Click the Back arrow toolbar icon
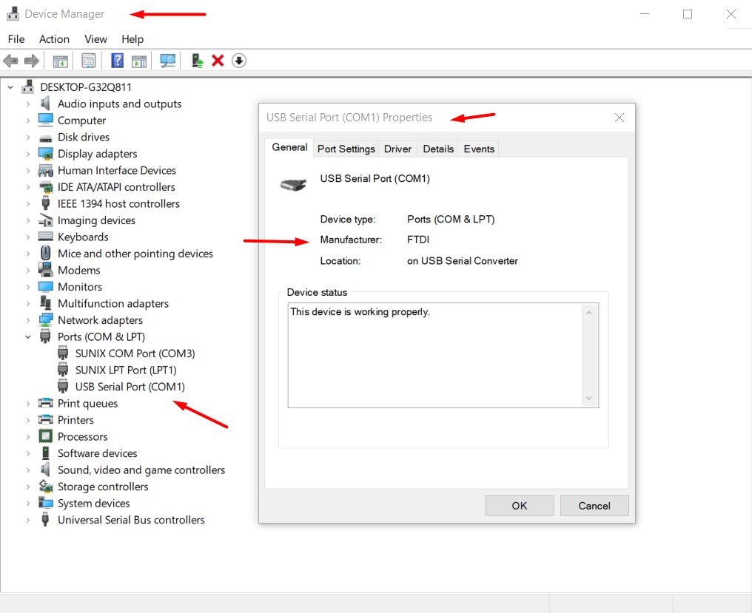752x613 pixels. 10,61
